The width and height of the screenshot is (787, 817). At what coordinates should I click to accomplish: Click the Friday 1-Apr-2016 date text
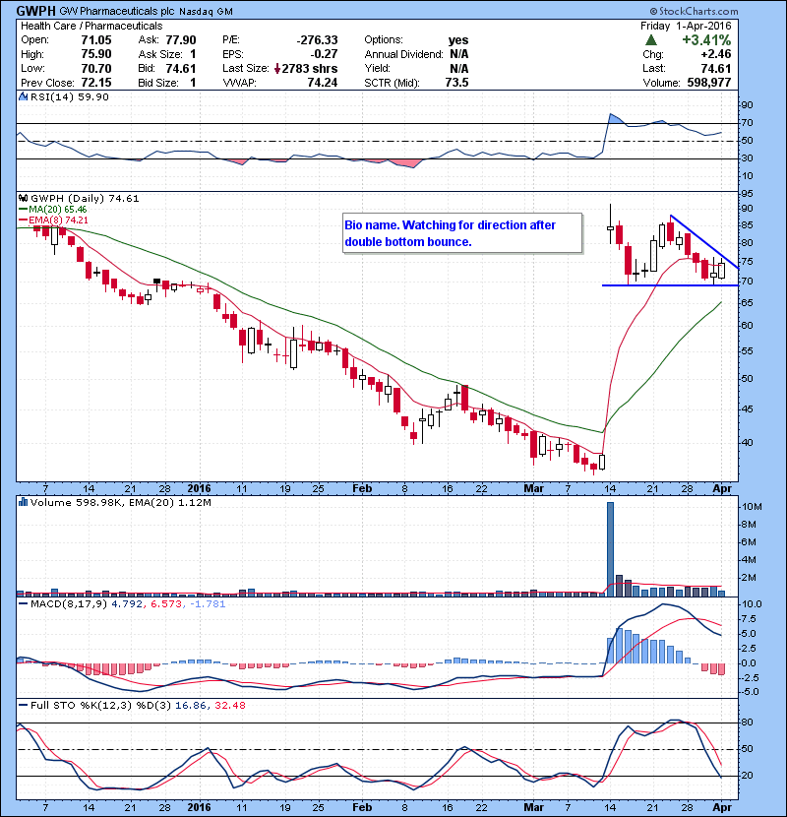point(686,26)
